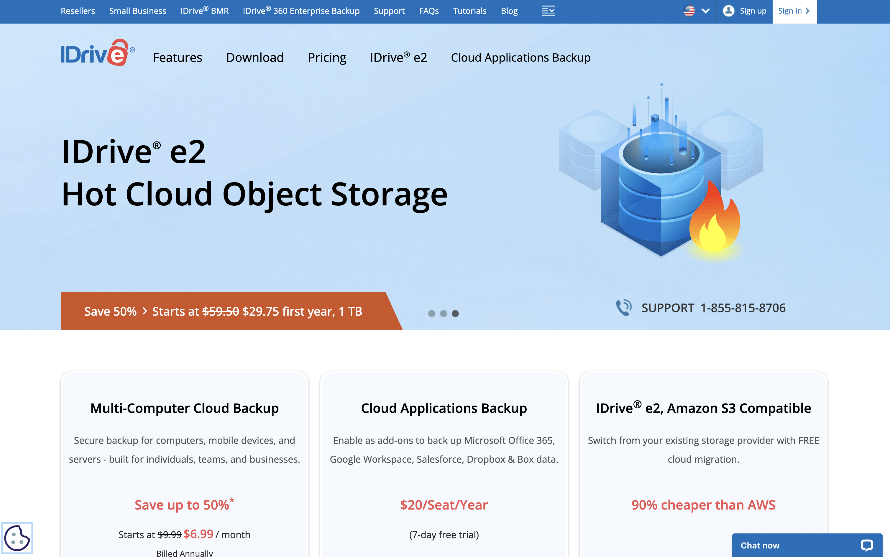Viewport: 890px width, 557px height.
Task: Click the Save 50% promo banner
Action: pyautogui.click(x=231, y=311)
